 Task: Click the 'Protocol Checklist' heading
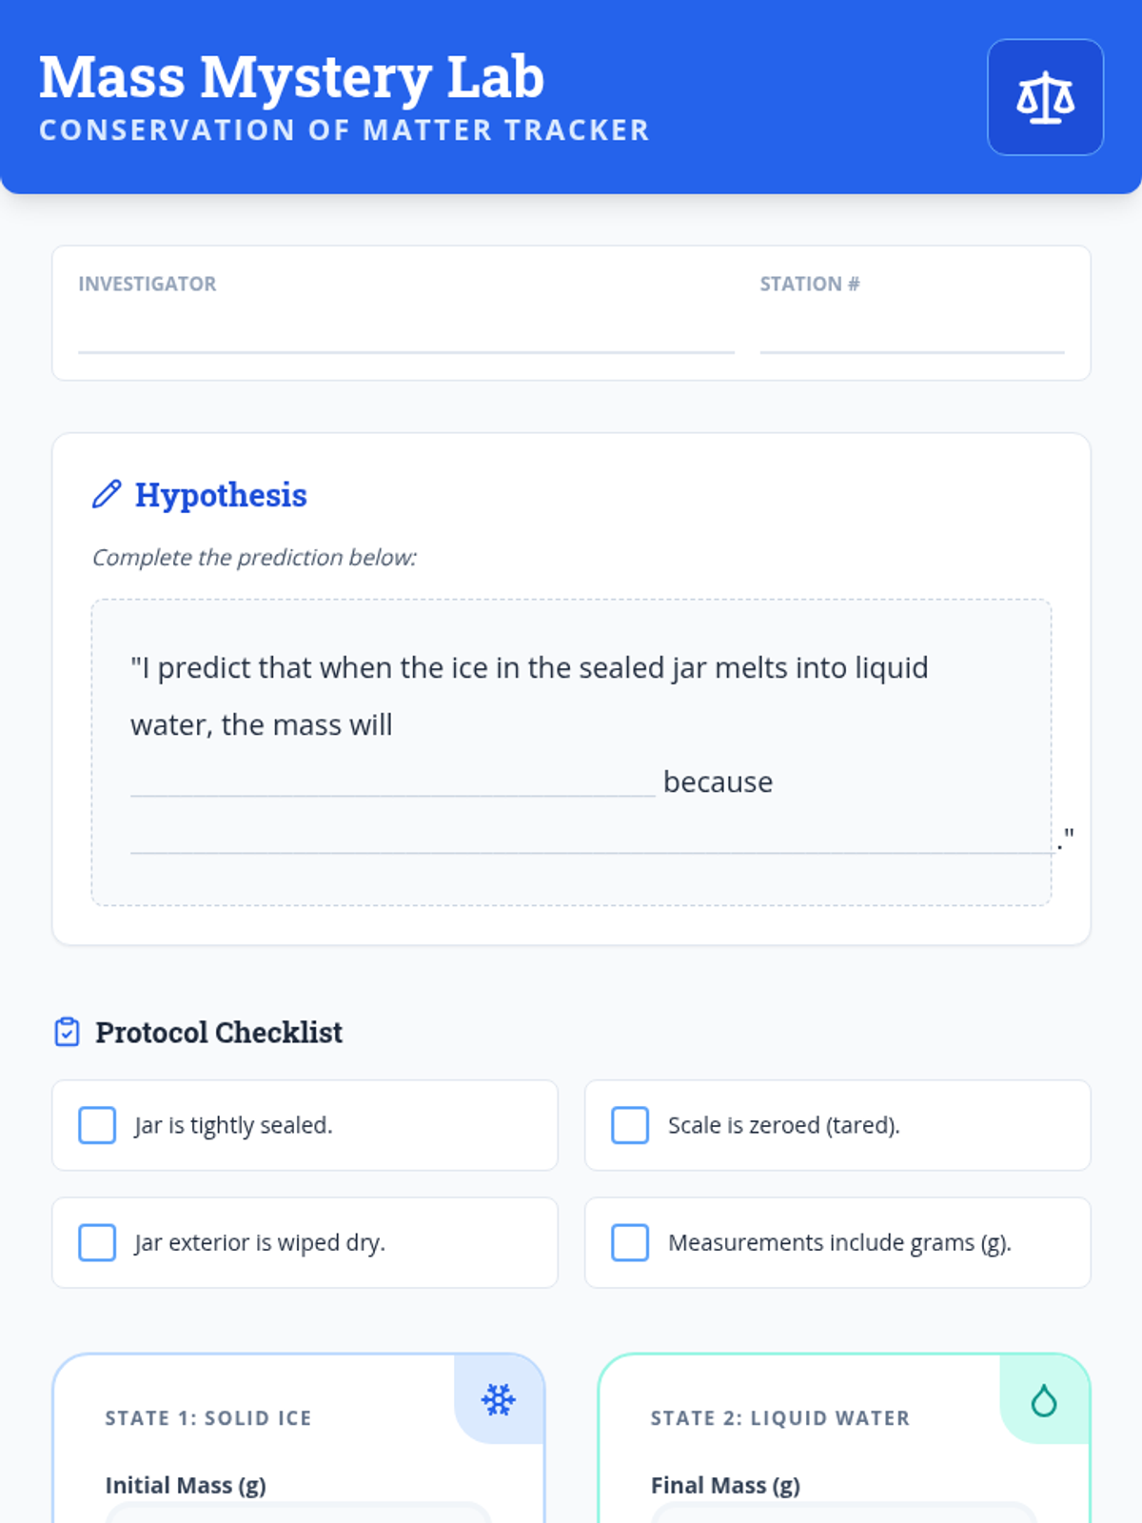[219, 1032]
